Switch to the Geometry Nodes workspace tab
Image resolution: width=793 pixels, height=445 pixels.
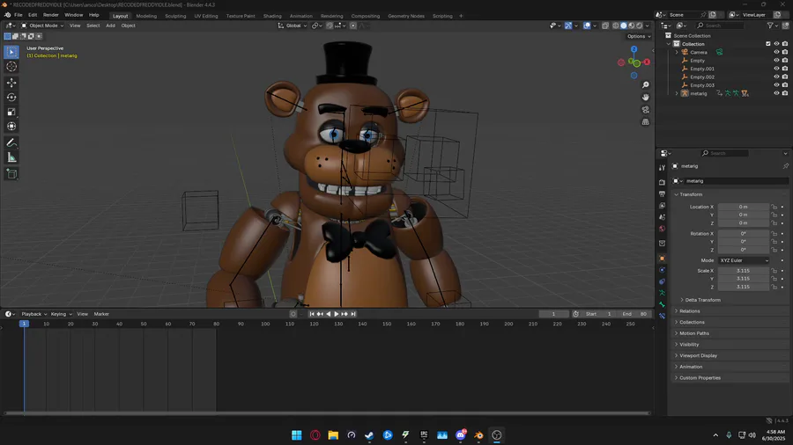[406, 16]
